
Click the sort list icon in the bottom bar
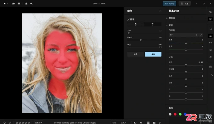[x=160, y=123]
